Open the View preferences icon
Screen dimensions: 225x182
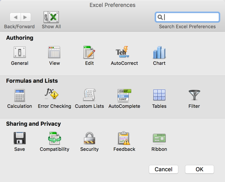(x=54, y=52)
